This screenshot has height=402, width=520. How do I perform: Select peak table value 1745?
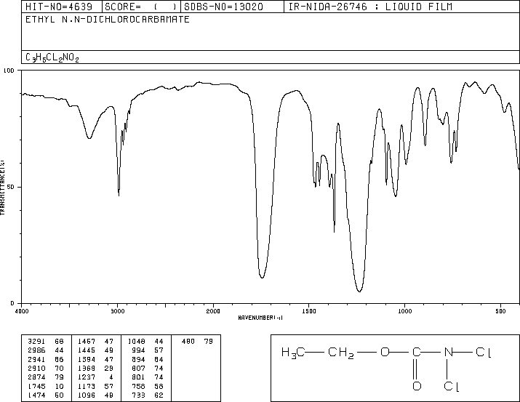36,386
